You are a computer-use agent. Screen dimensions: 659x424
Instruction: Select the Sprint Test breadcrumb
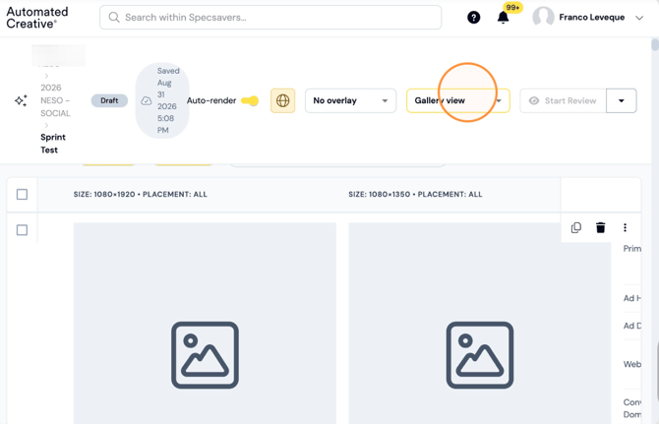pos(53,144)
